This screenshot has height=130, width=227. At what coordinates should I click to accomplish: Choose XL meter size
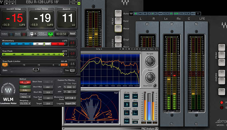click(156, 14)
